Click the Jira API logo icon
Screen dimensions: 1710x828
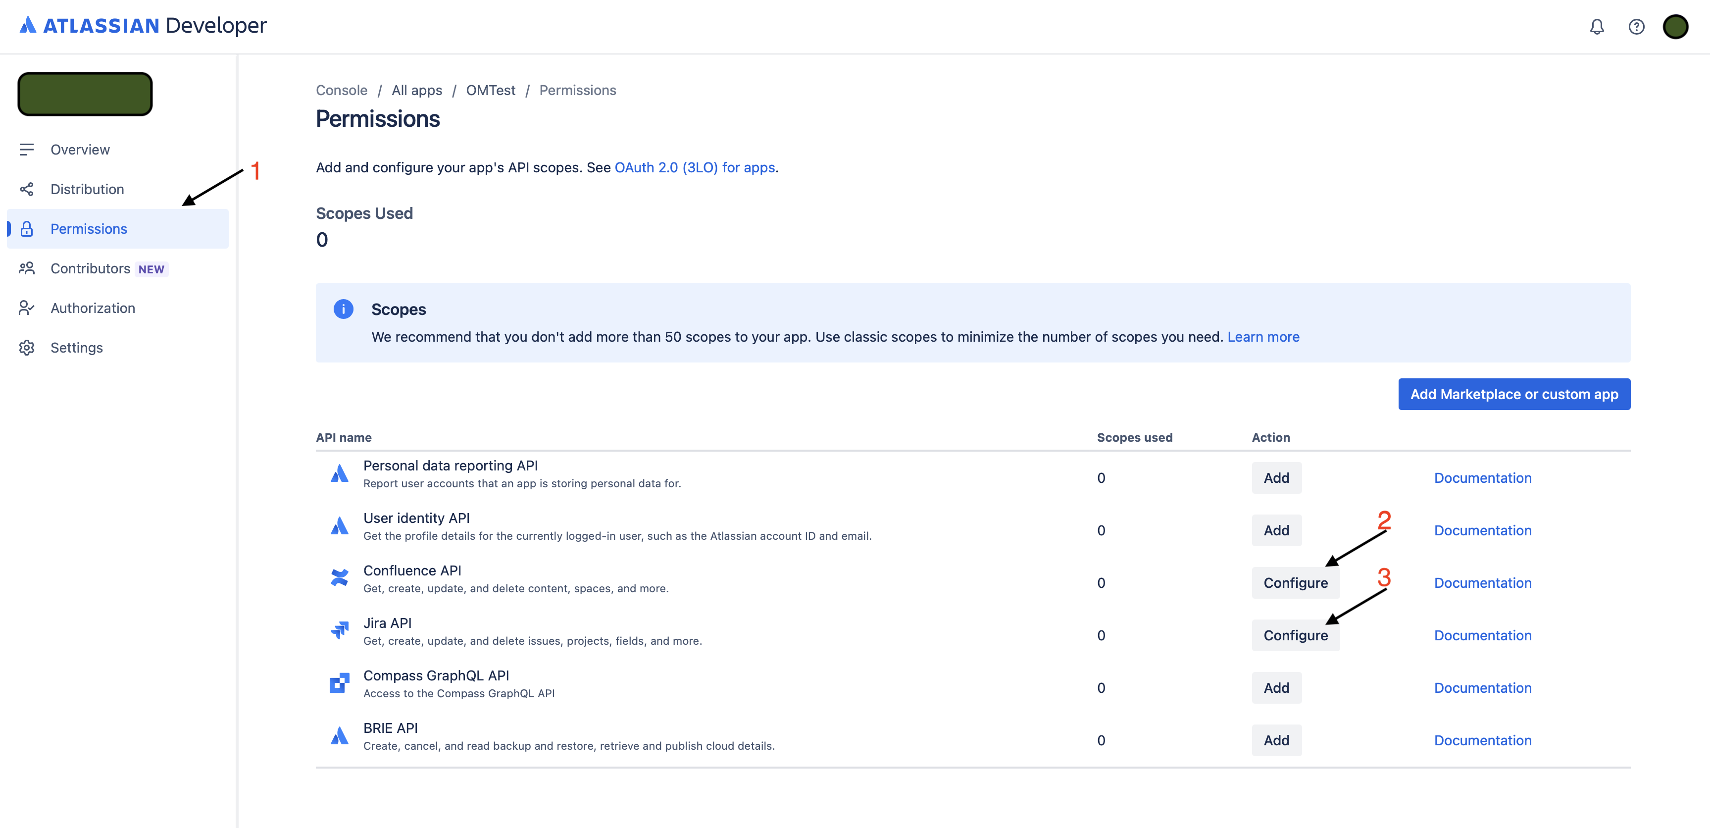point(339,630)
